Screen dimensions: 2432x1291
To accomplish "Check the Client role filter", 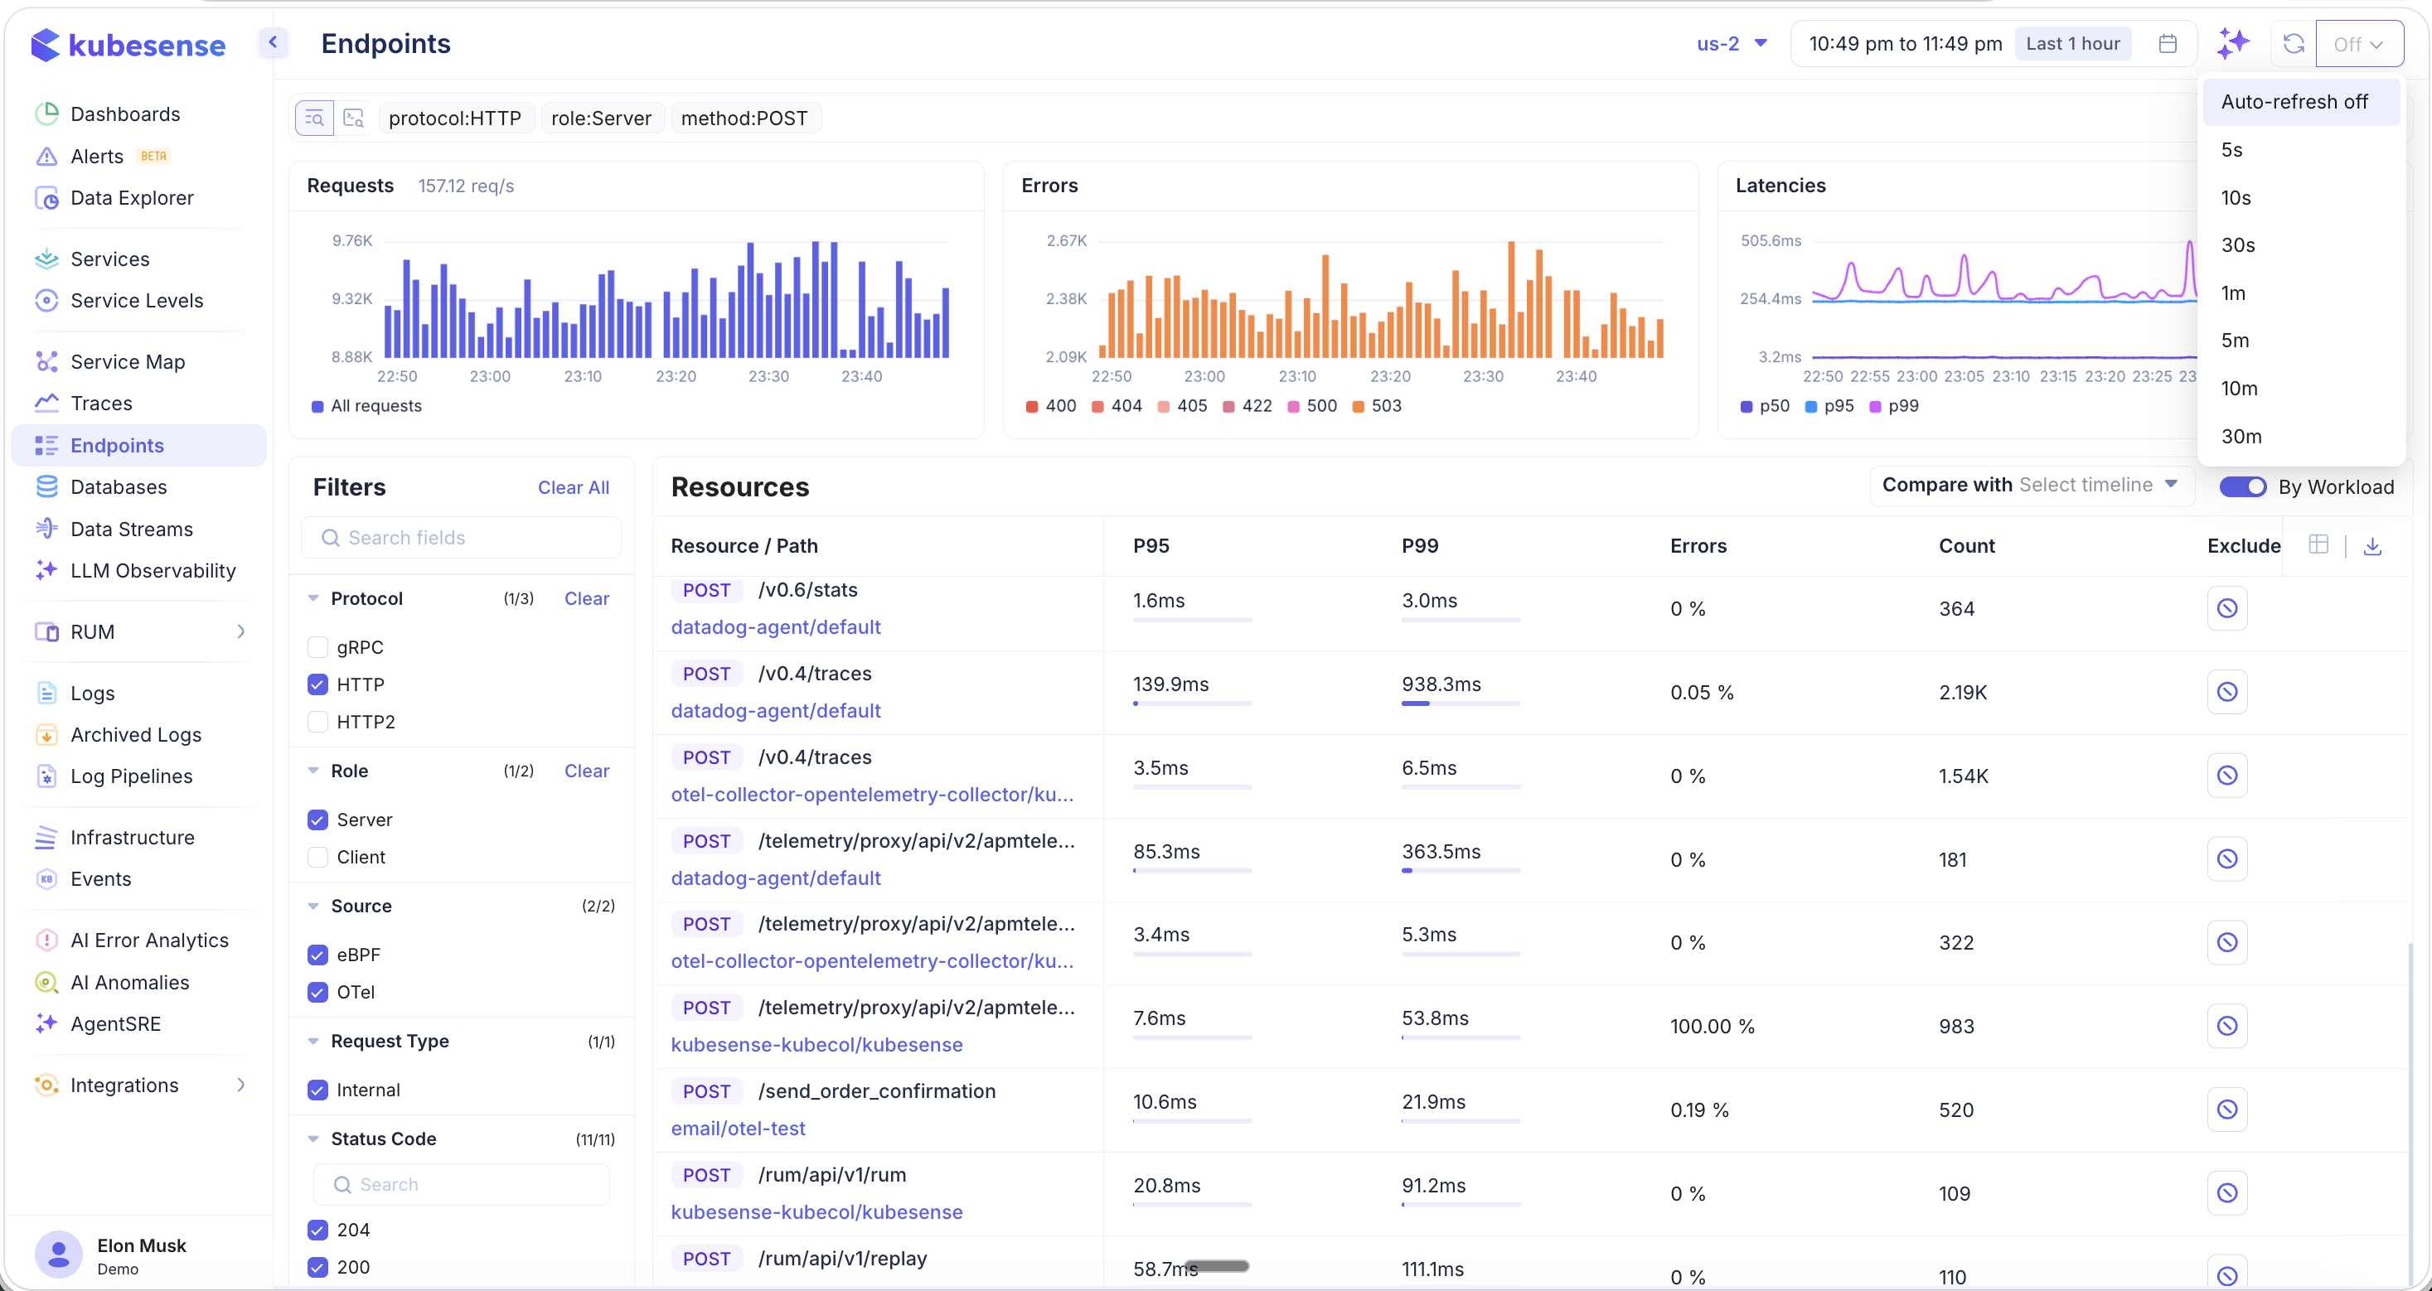I will (318, 857).
